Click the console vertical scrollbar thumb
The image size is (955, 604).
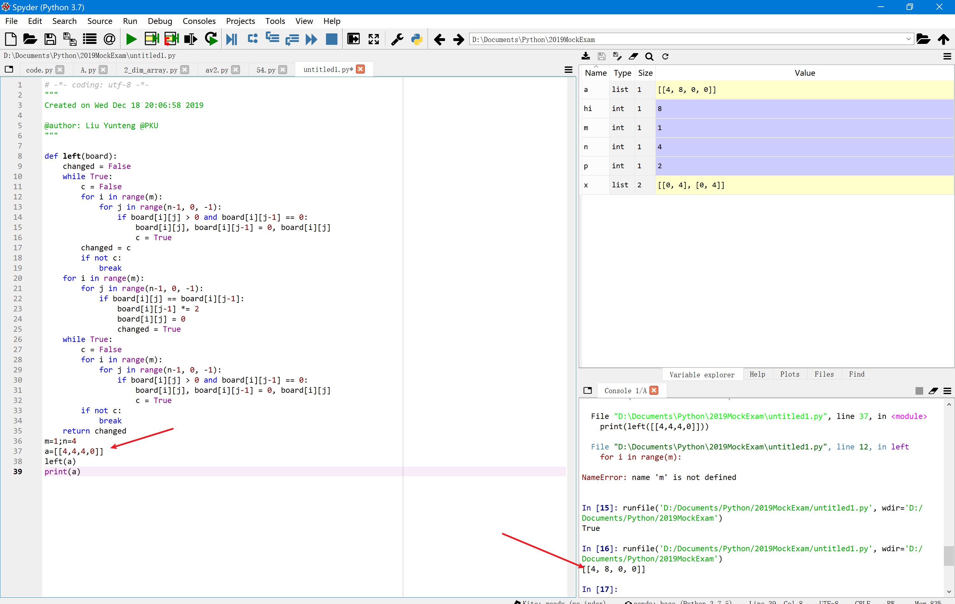tap(948, 556)
